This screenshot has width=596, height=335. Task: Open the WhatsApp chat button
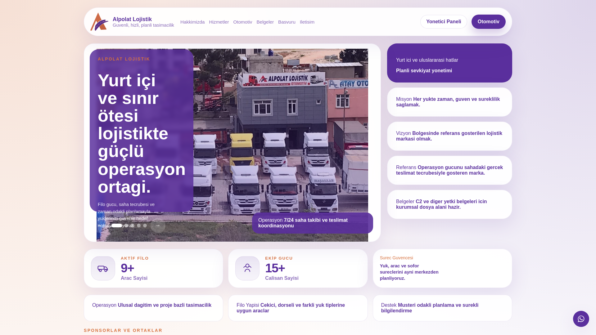(581, 319)
